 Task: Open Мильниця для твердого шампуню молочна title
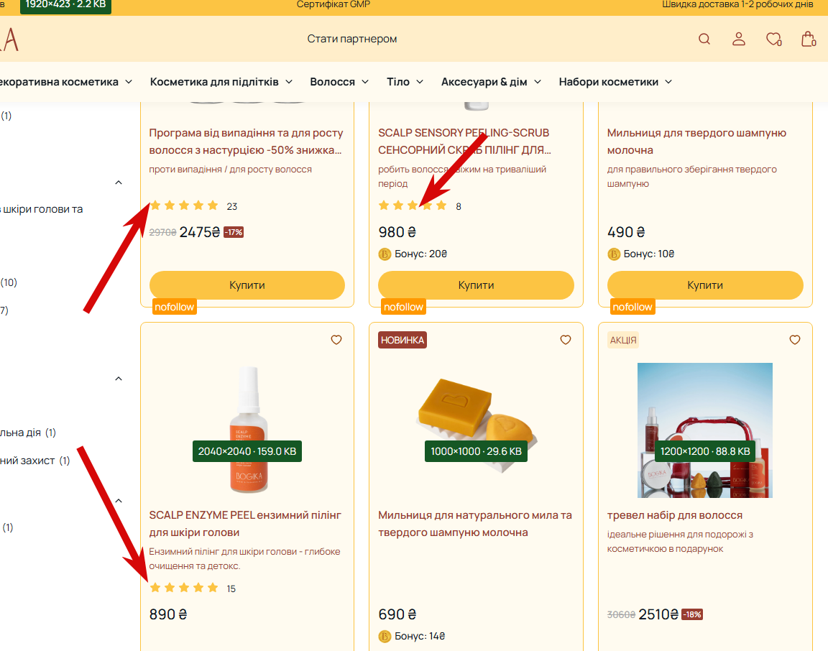click(696, 142)
